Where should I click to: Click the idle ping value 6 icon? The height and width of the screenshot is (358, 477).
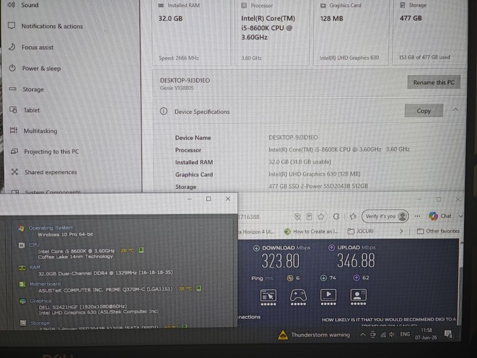290,278
